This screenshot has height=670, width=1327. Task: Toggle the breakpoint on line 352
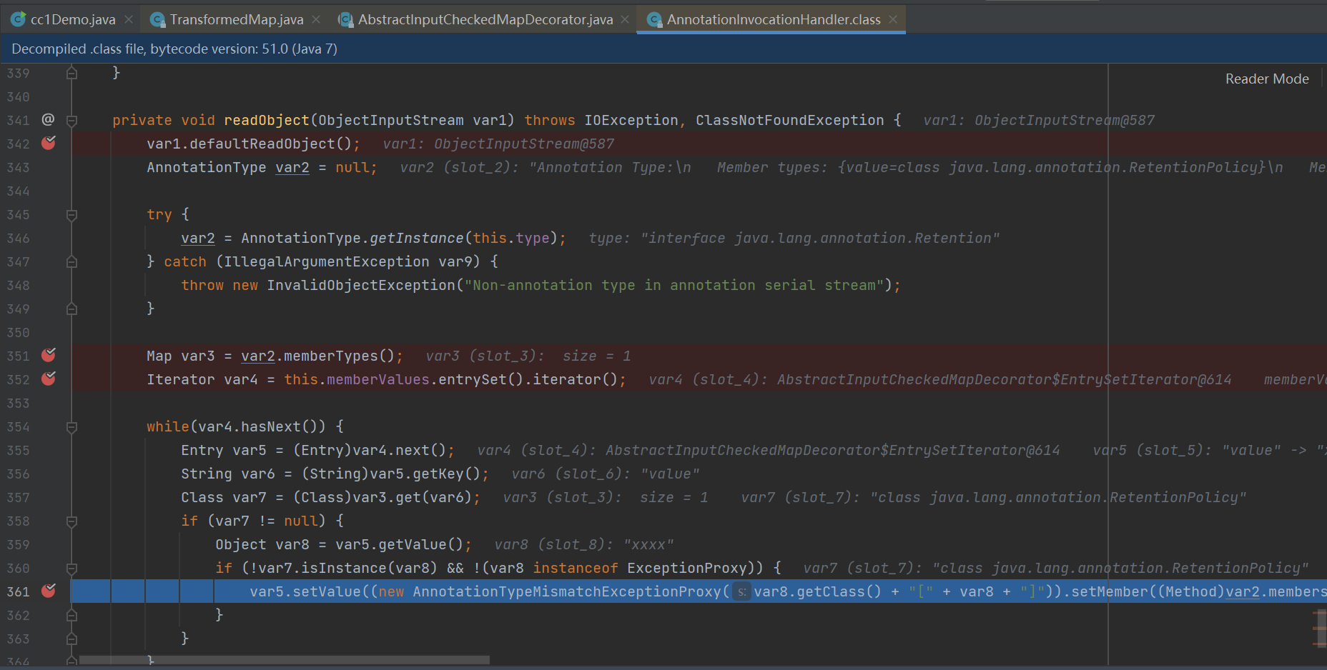click(49, 379)
